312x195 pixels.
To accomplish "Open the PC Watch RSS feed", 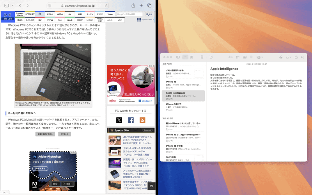I will click(142, 120).
